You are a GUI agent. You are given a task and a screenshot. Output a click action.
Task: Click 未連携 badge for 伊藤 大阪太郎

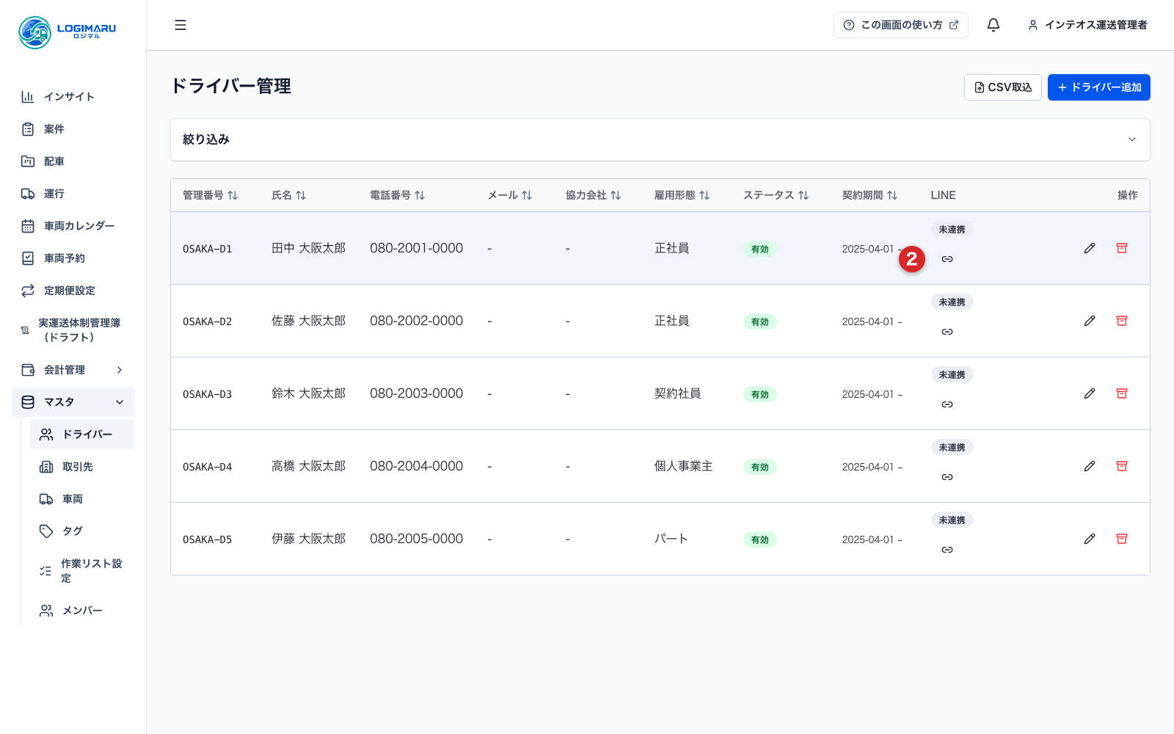(x=952, y=520)
